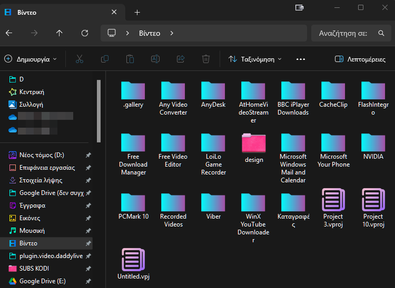
Task: Refresh the current folder view
Action: tap(85, 33)
